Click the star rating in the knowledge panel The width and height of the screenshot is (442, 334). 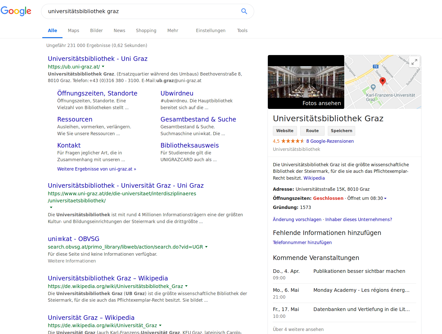tap(292, 141)
